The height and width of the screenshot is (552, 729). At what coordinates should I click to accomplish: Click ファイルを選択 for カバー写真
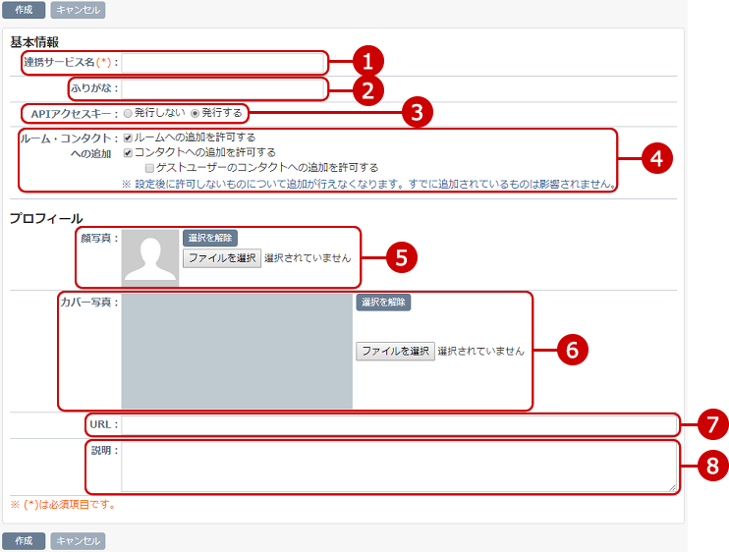396,352
